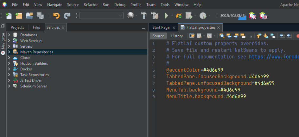The width and height of the screenshot is (299, 137).
Task: Close the Services tab
Action: pyautogui.click(x=63, y=28)
